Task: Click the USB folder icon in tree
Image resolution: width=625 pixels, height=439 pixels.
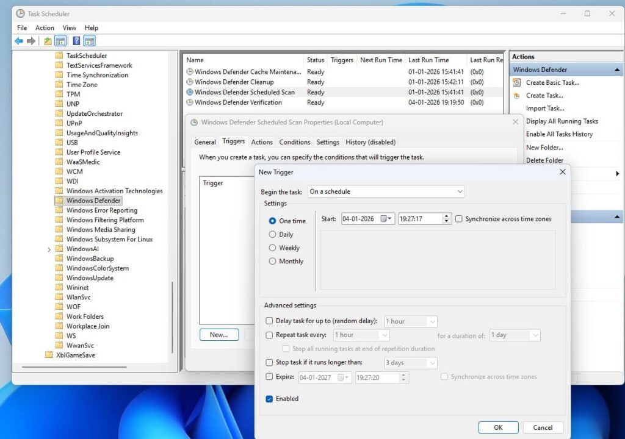Action: click(x=59, y=142)
